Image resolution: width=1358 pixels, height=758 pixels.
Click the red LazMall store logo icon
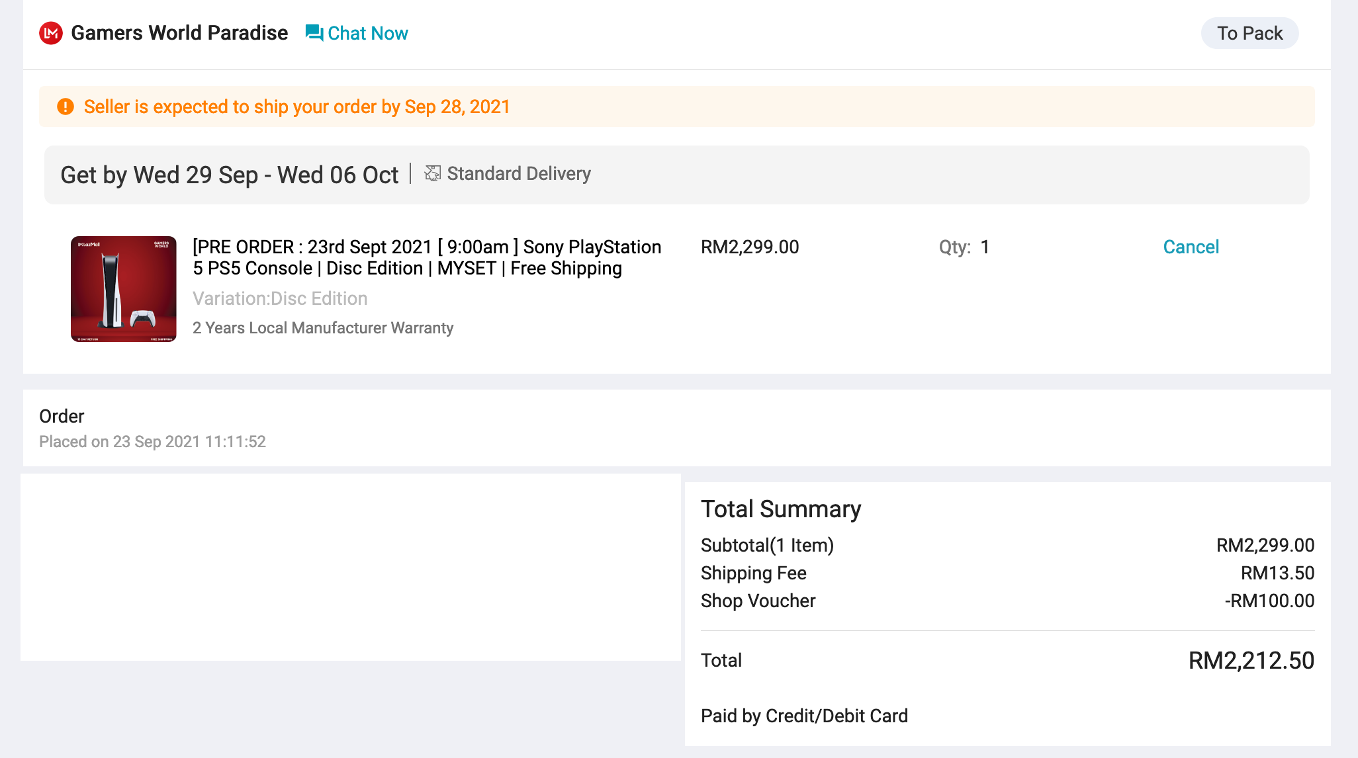(x=51, y=33)
